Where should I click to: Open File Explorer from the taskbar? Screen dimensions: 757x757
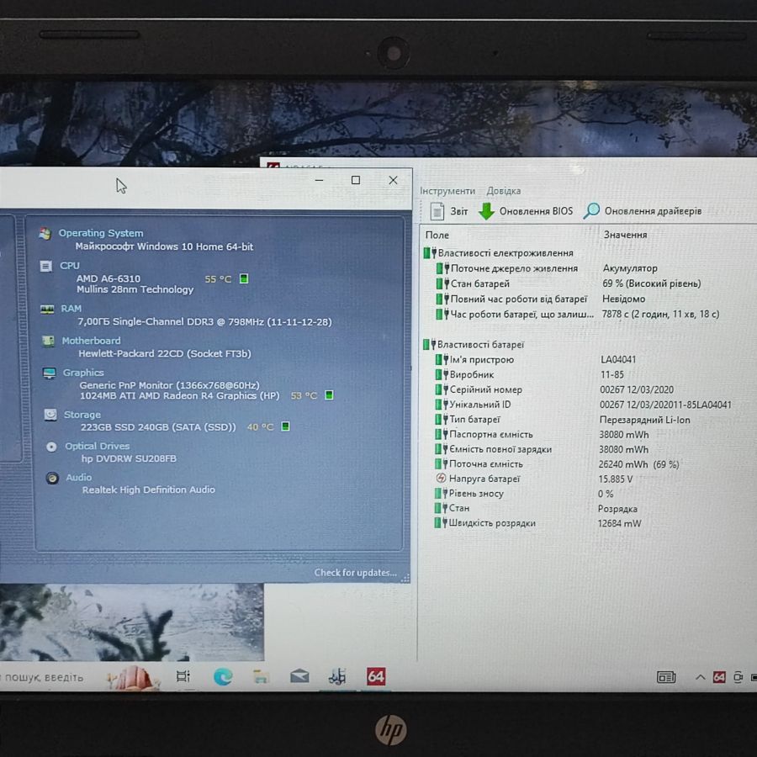pyautogui.click(x=261, y=676)
